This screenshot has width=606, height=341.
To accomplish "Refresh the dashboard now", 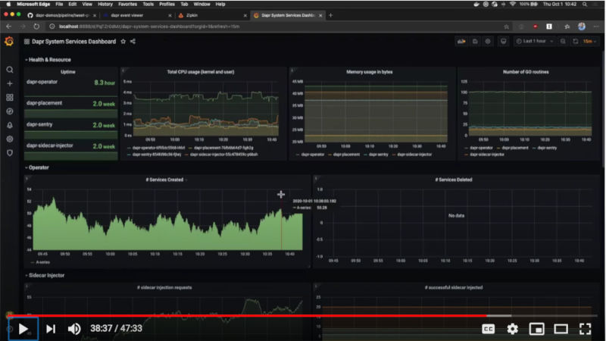I will [x=576, y=42].
